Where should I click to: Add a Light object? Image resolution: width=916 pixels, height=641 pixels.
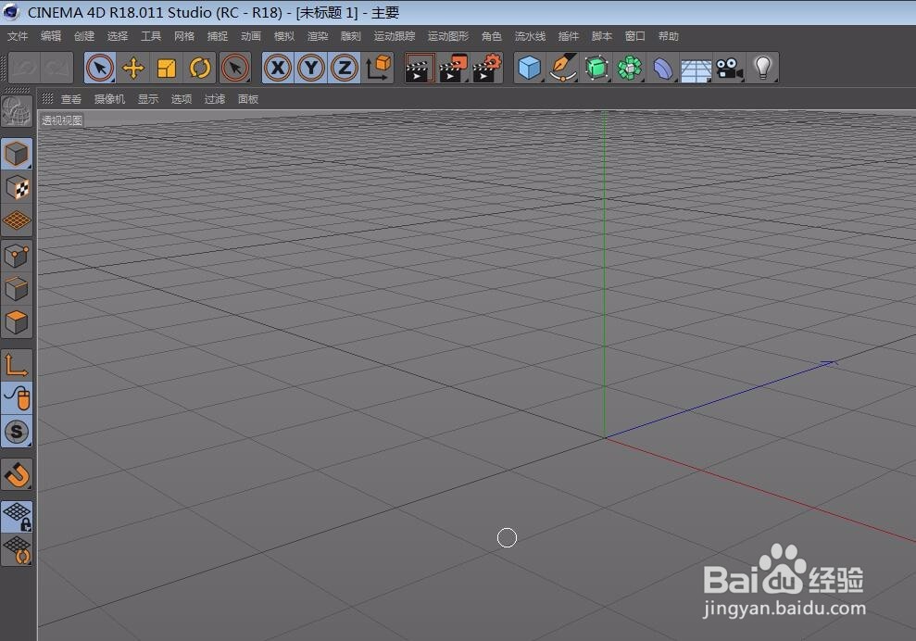763,68
